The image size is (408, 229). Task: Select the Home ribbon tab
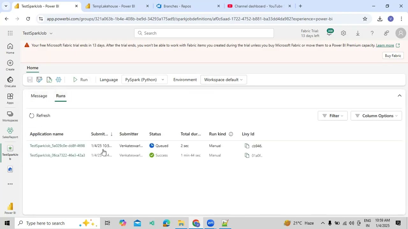(x=33, y=68)
